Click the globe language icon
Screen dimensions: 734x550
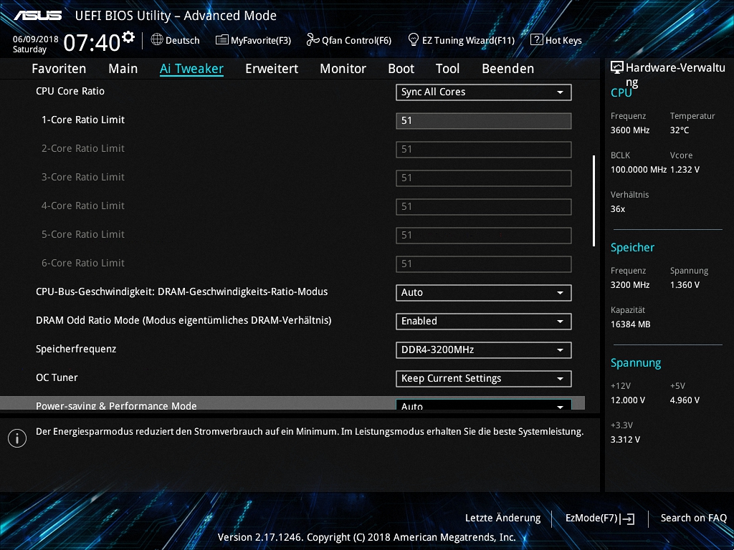[x=157, y=40]
